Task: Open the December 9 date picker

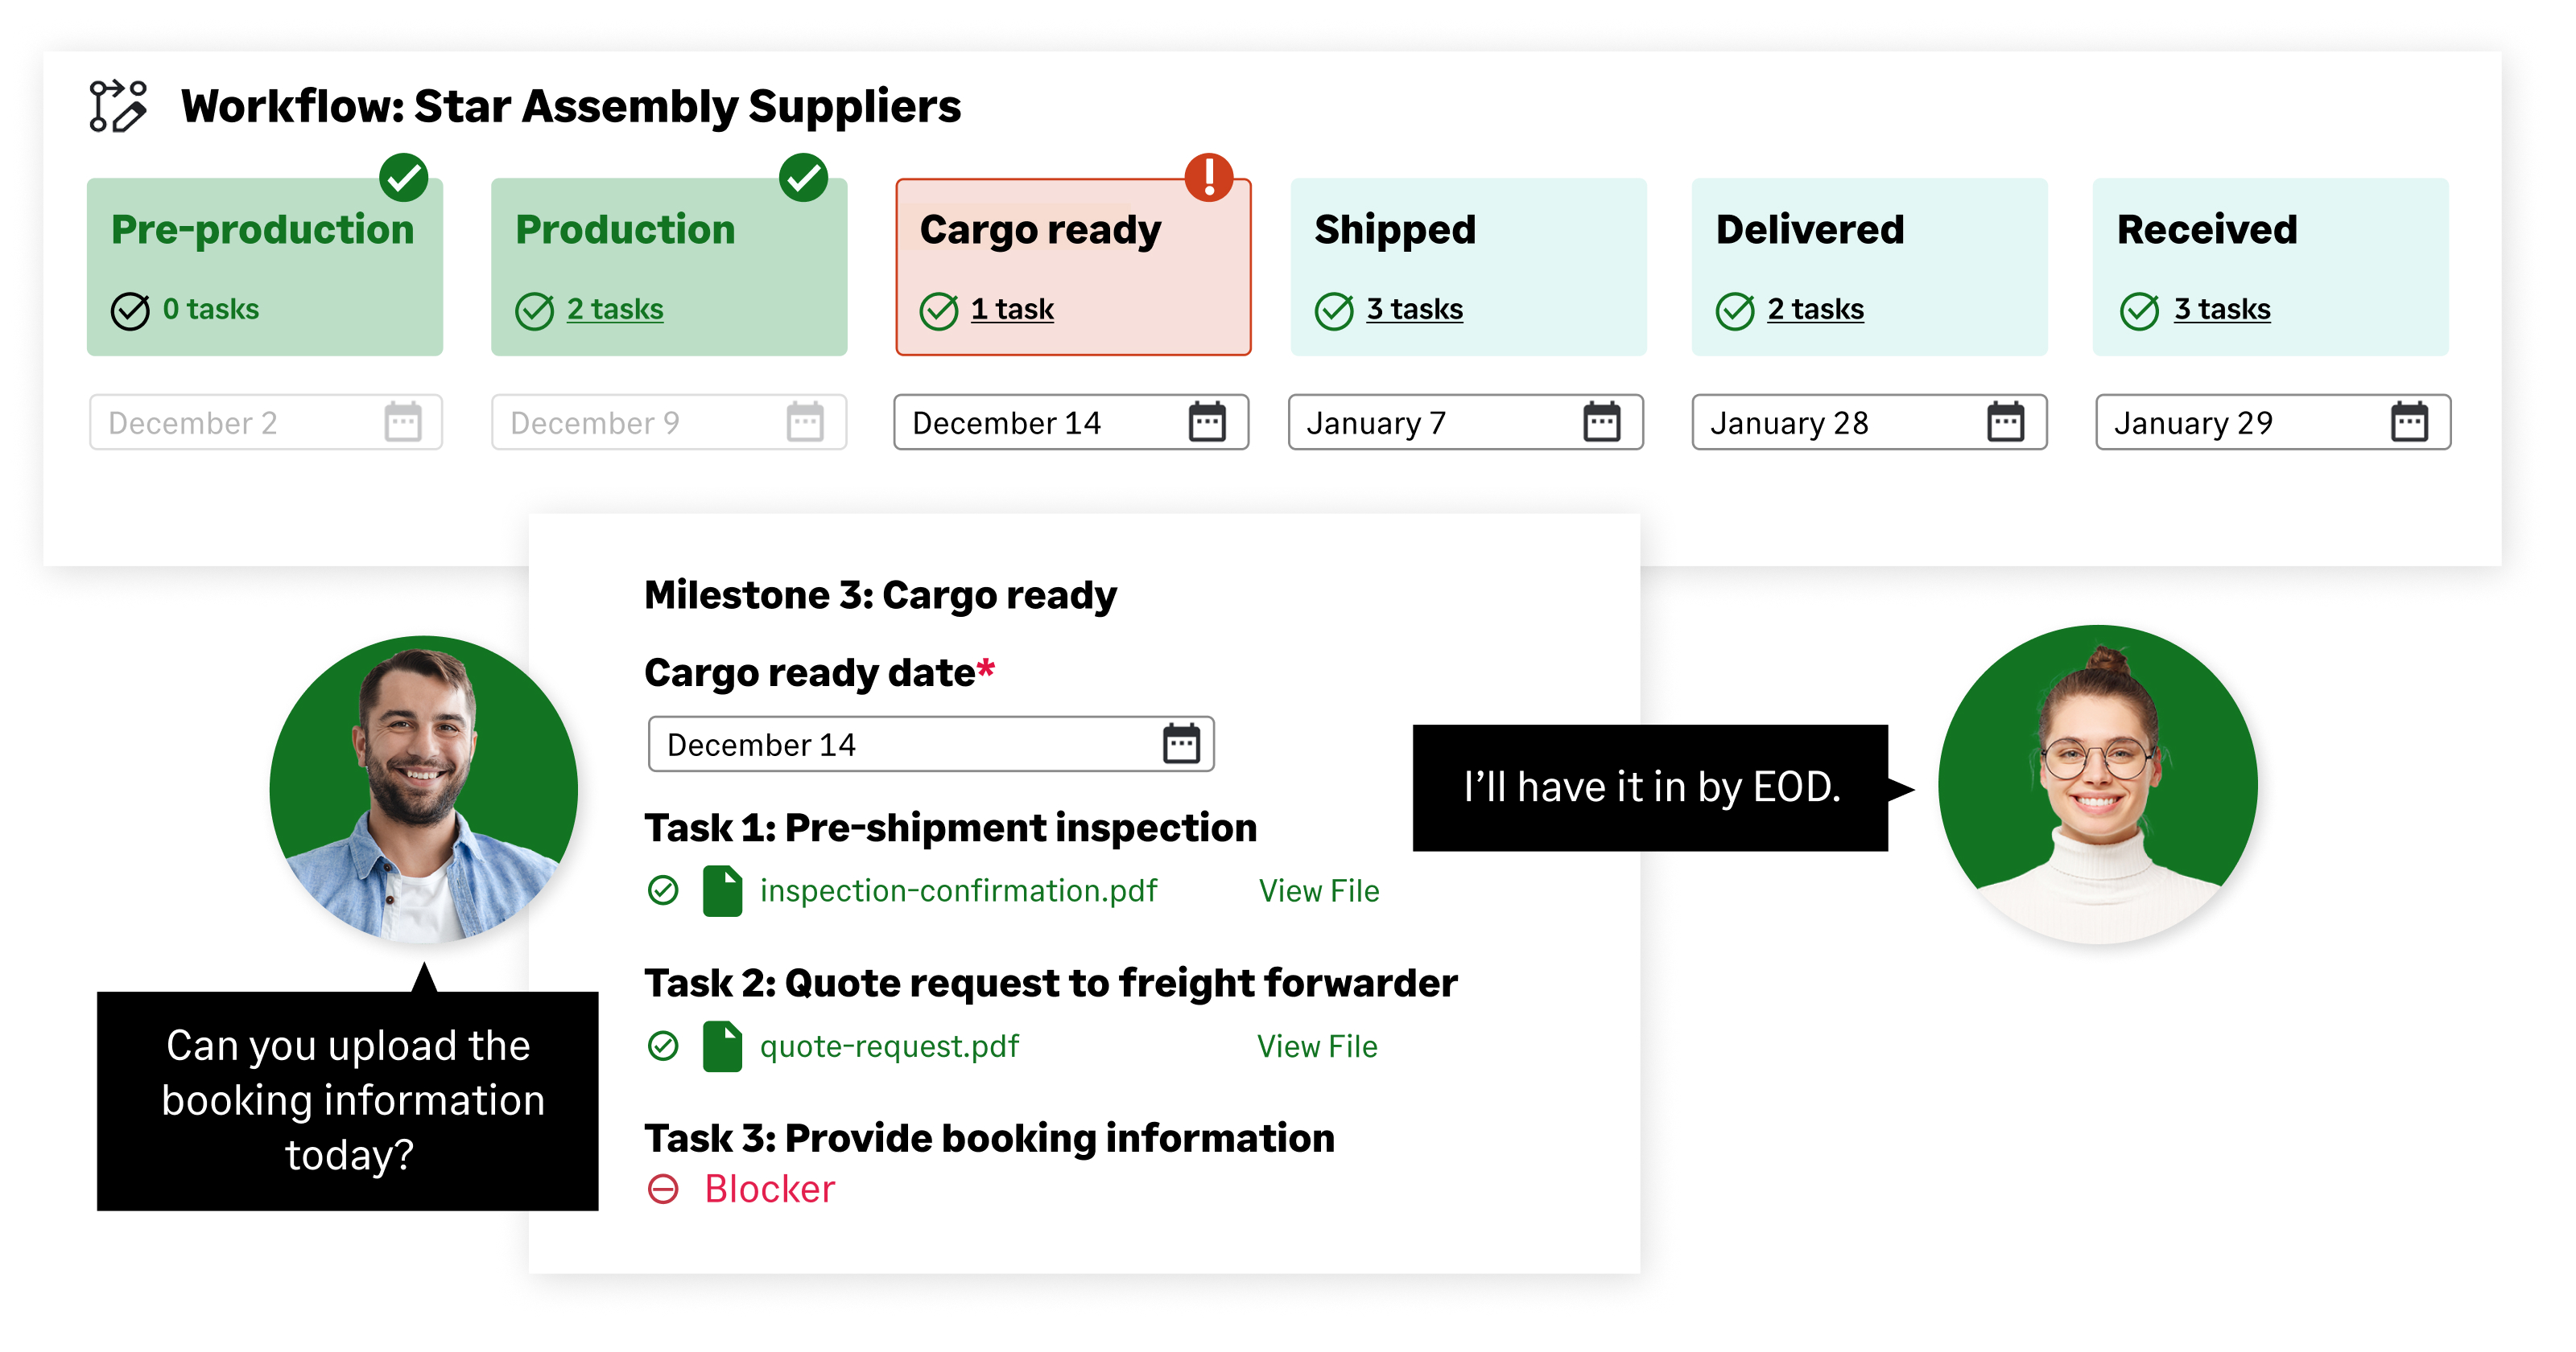Action: coord(668,423)
